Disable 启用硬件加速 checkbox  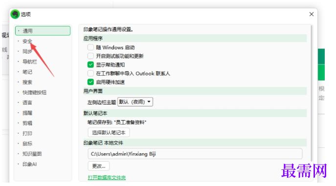click(90, 82)
